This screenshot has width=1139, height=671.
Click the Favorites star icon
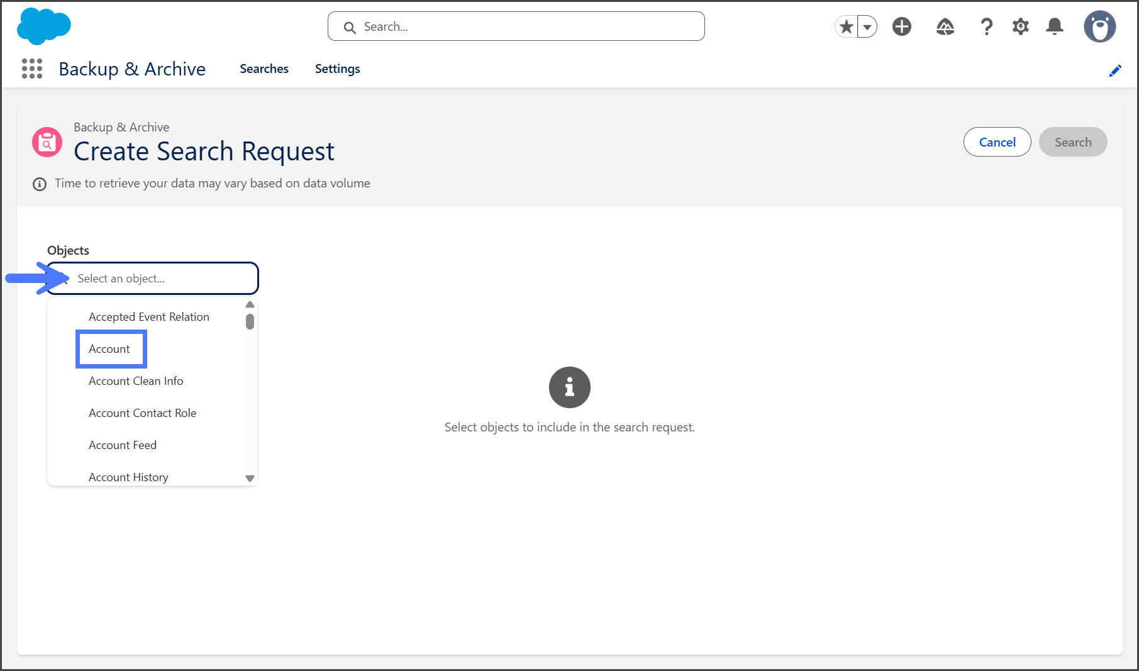(x=847, y=26)
